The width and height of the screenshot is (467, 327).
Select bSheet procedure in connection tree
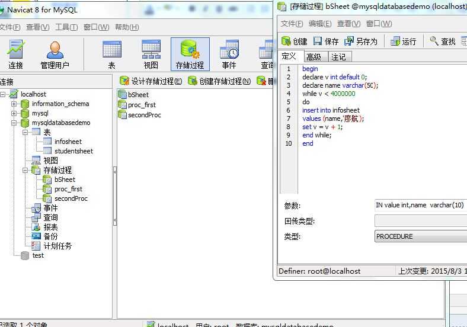click(65, 179)
